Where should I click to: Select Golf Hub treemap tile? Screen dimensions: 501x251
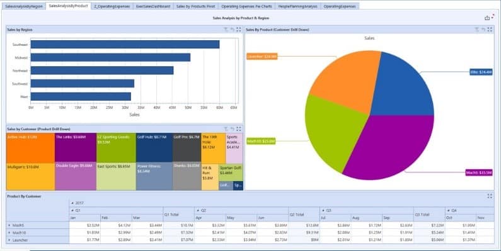[x=154, y=148]
